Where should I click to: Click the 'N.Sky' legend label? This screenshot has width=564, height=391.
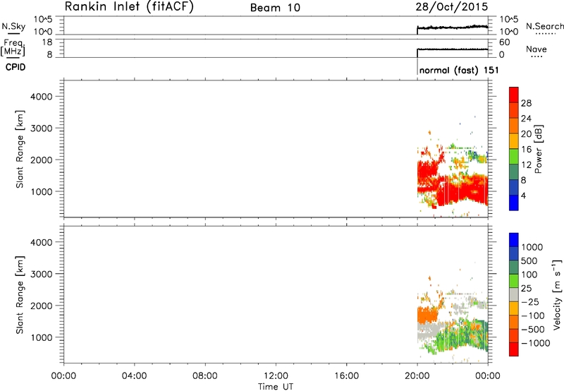(x=13, y=26)
